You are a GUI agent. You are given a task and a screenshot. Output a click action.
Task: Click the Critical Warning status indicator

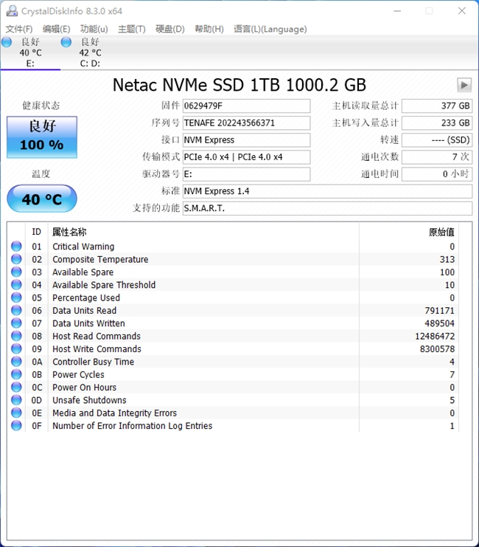[16, 247]
